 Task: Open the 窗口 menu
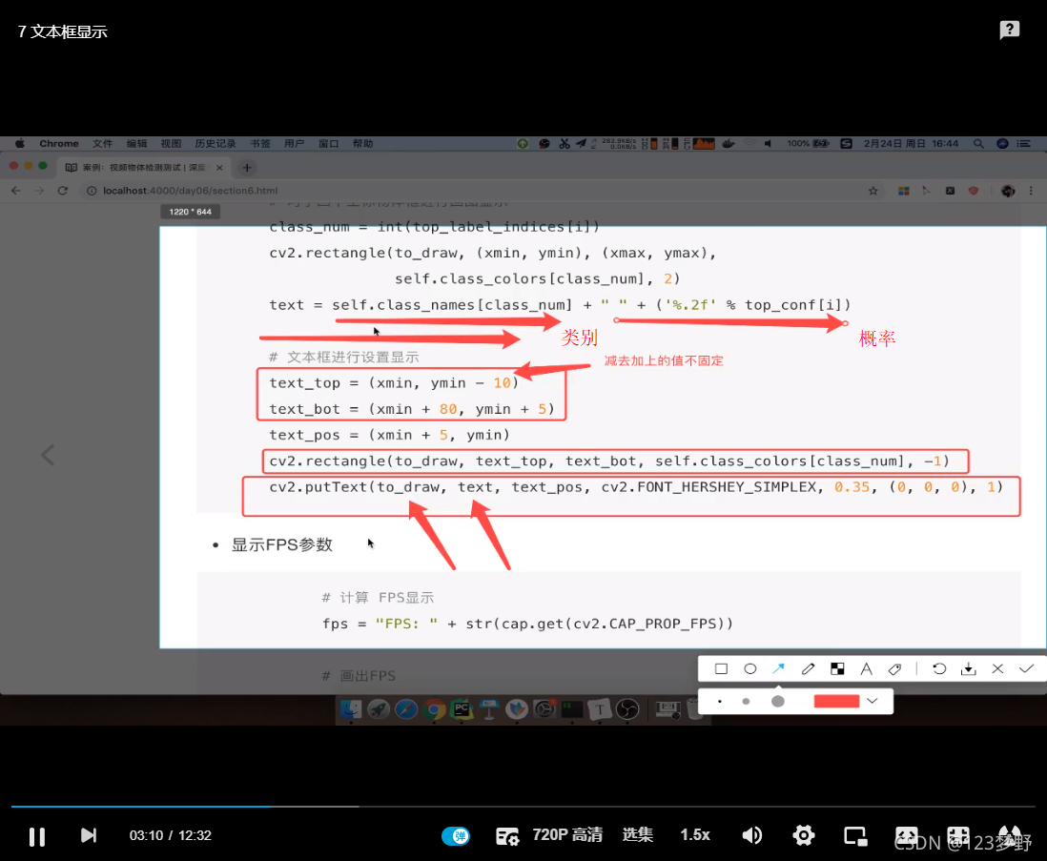coord(328,143)
